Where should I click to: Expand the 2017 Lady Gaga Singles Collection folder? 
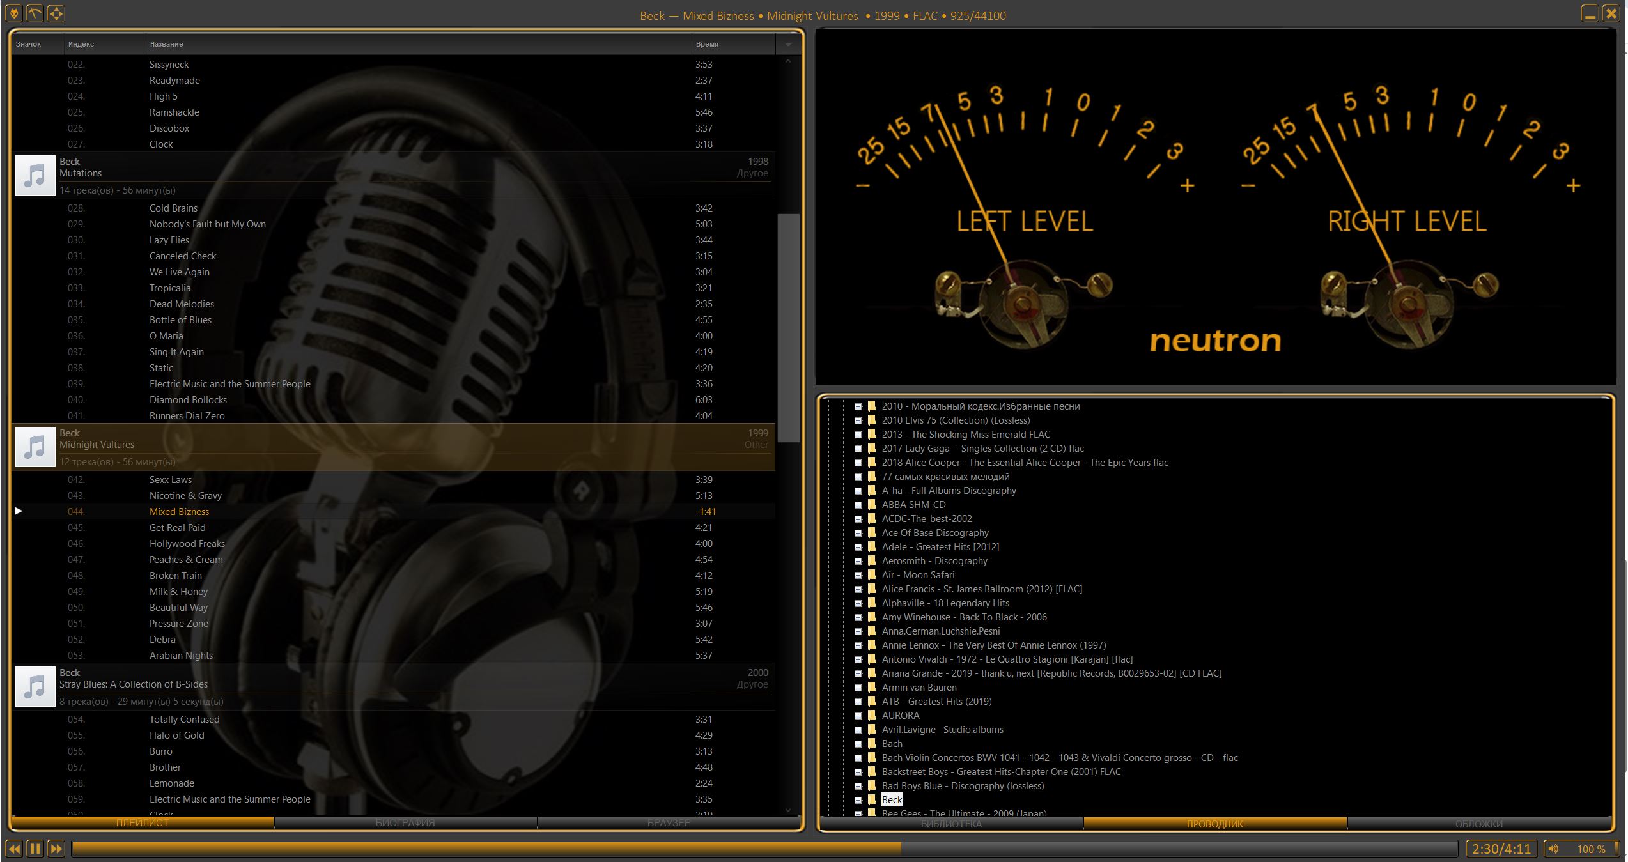858,449
